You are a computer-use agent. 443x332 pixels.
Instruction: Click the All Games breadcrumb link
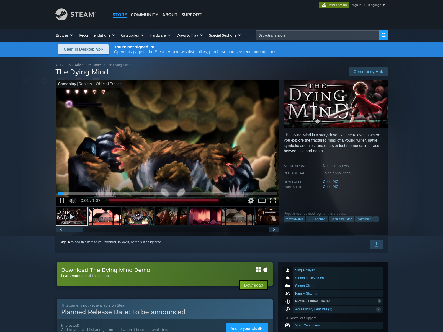pyautogui.click(x=63, y=65)
